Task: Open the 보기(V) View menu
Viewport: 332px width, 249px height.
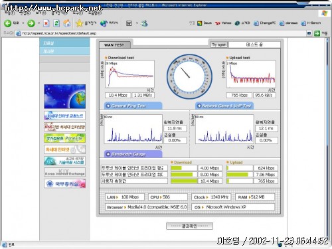Action: [x=41, y=13]
